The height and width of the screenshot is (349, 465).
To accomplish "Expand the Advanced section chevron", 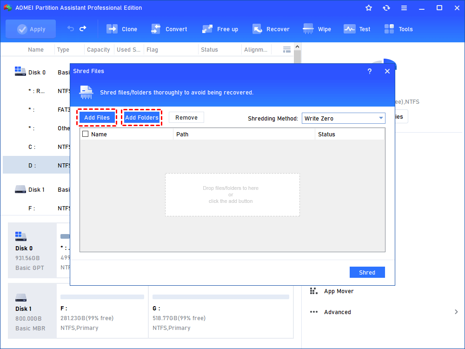I will pyautogui.click(x=456, y=312).
